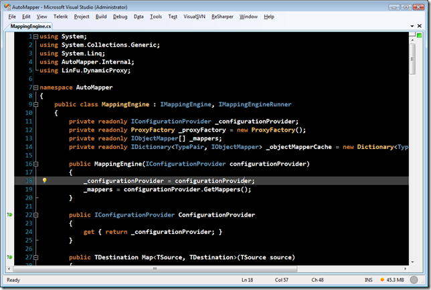Click the Col 57 status entry
431x290 pixels.
[282, 280]
